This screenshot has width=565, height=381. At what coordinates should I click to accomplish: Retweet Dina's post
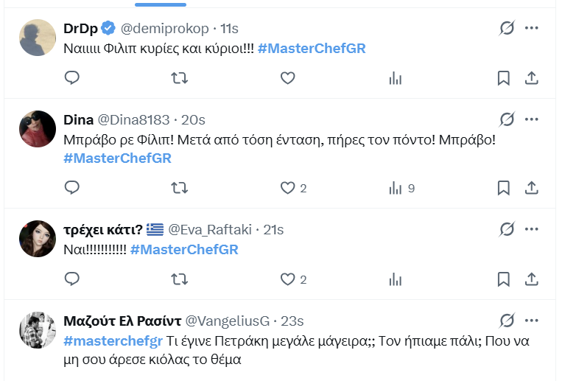coord(179,188)
